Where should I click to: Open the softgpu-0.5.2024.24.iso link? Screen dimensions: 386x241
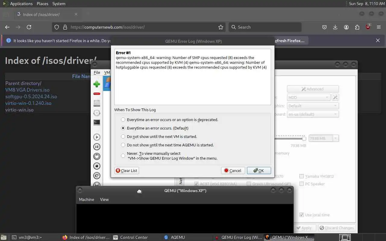pos(31,96)
